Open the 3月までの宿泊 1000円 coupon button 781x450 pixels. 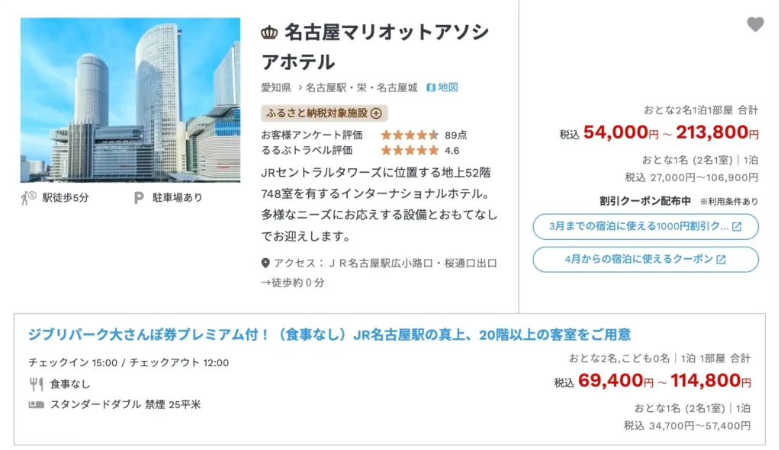click(x=645, y=226)
